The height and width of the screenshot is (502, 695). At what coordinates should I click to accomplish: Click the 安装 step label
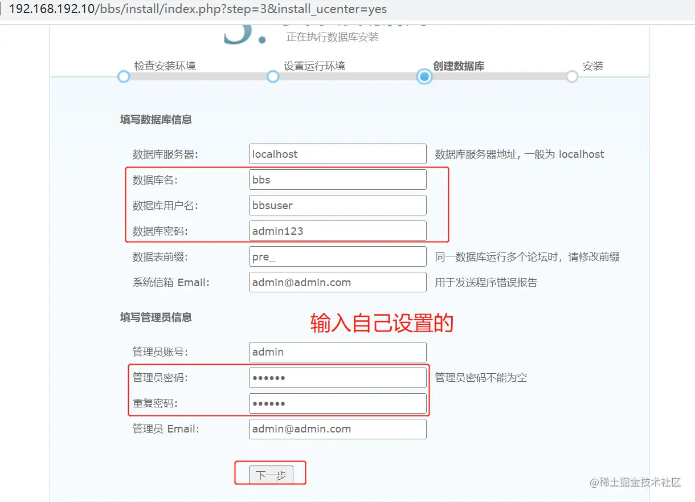[x=593, y=66]
